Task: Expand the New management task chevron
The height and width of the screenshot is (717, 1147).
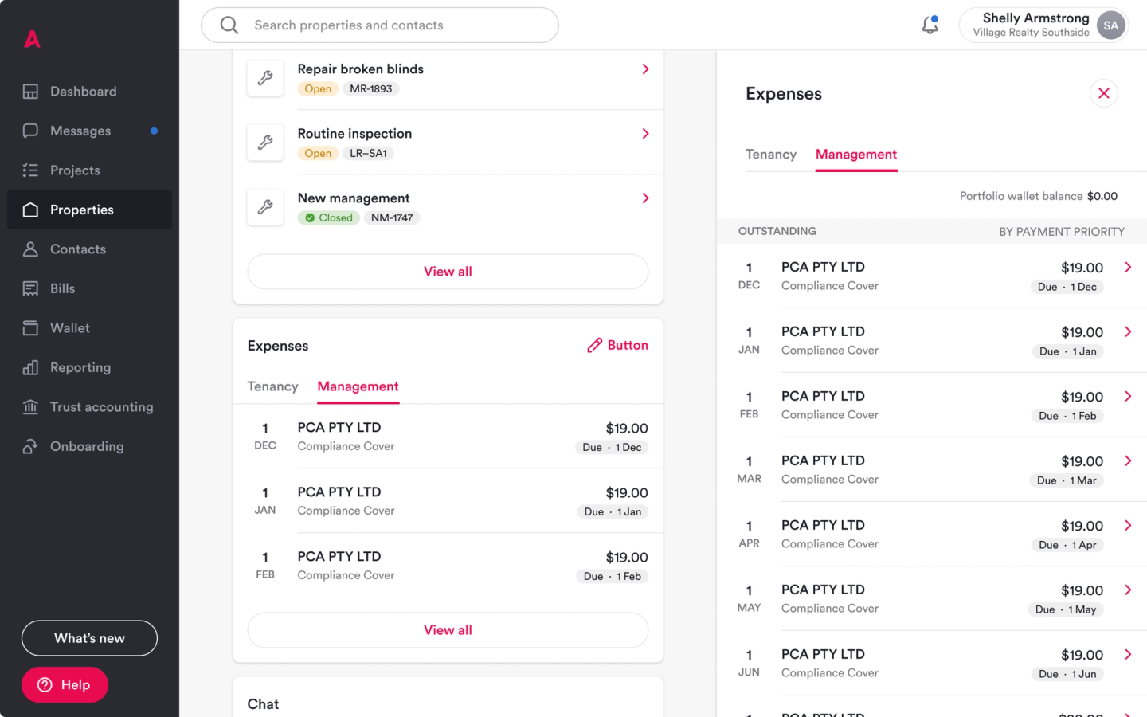Action: coord(645,198)
